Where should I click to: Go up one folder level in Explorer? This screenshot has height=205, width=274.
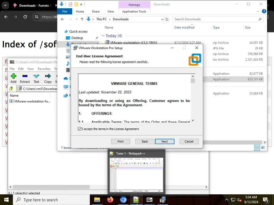82,19
